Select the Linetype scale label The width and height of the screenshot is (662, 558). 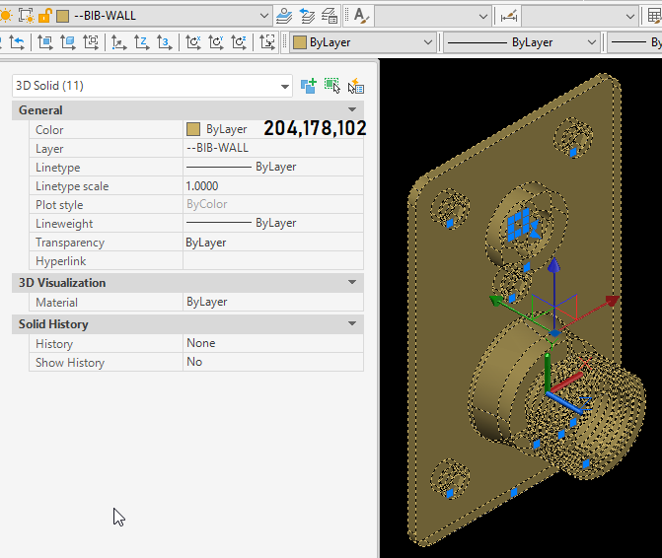[72, 186]
